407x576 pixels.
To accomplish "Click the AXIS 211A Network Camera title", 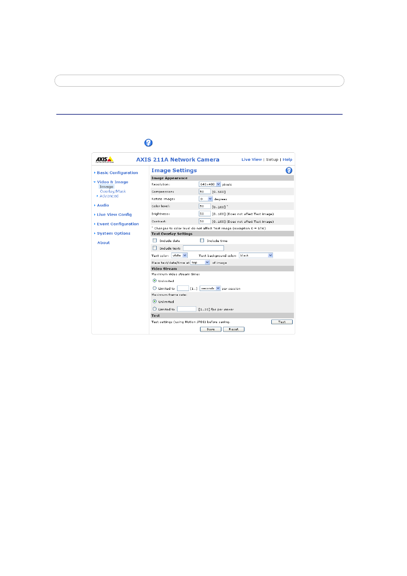I will [178, 160].
